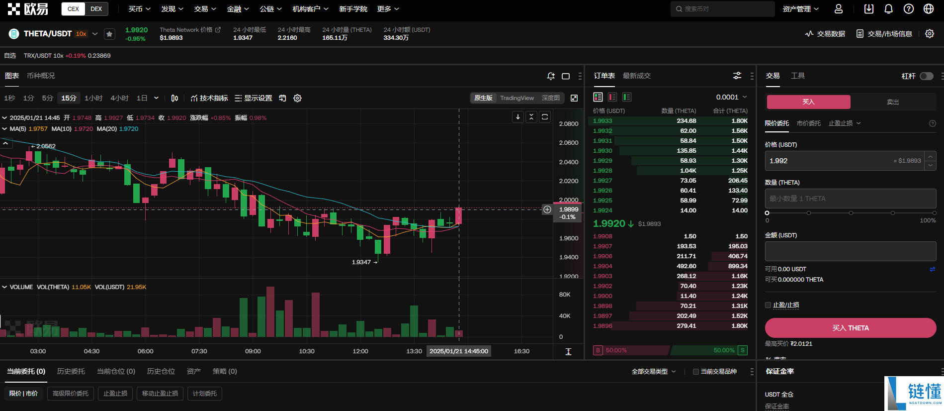Image resolution: width=944 pixels, height=411 pixels.
Task: Expand the 止盈止损 order type dropdown
Action: click(844, 123)
